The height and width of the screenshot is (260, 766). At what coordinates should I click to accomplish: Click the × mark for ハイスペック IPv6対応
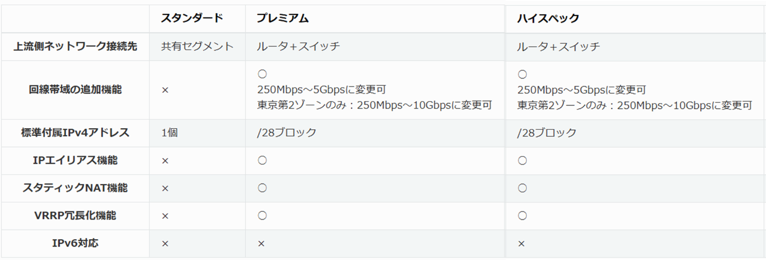[x=521, y=244]
